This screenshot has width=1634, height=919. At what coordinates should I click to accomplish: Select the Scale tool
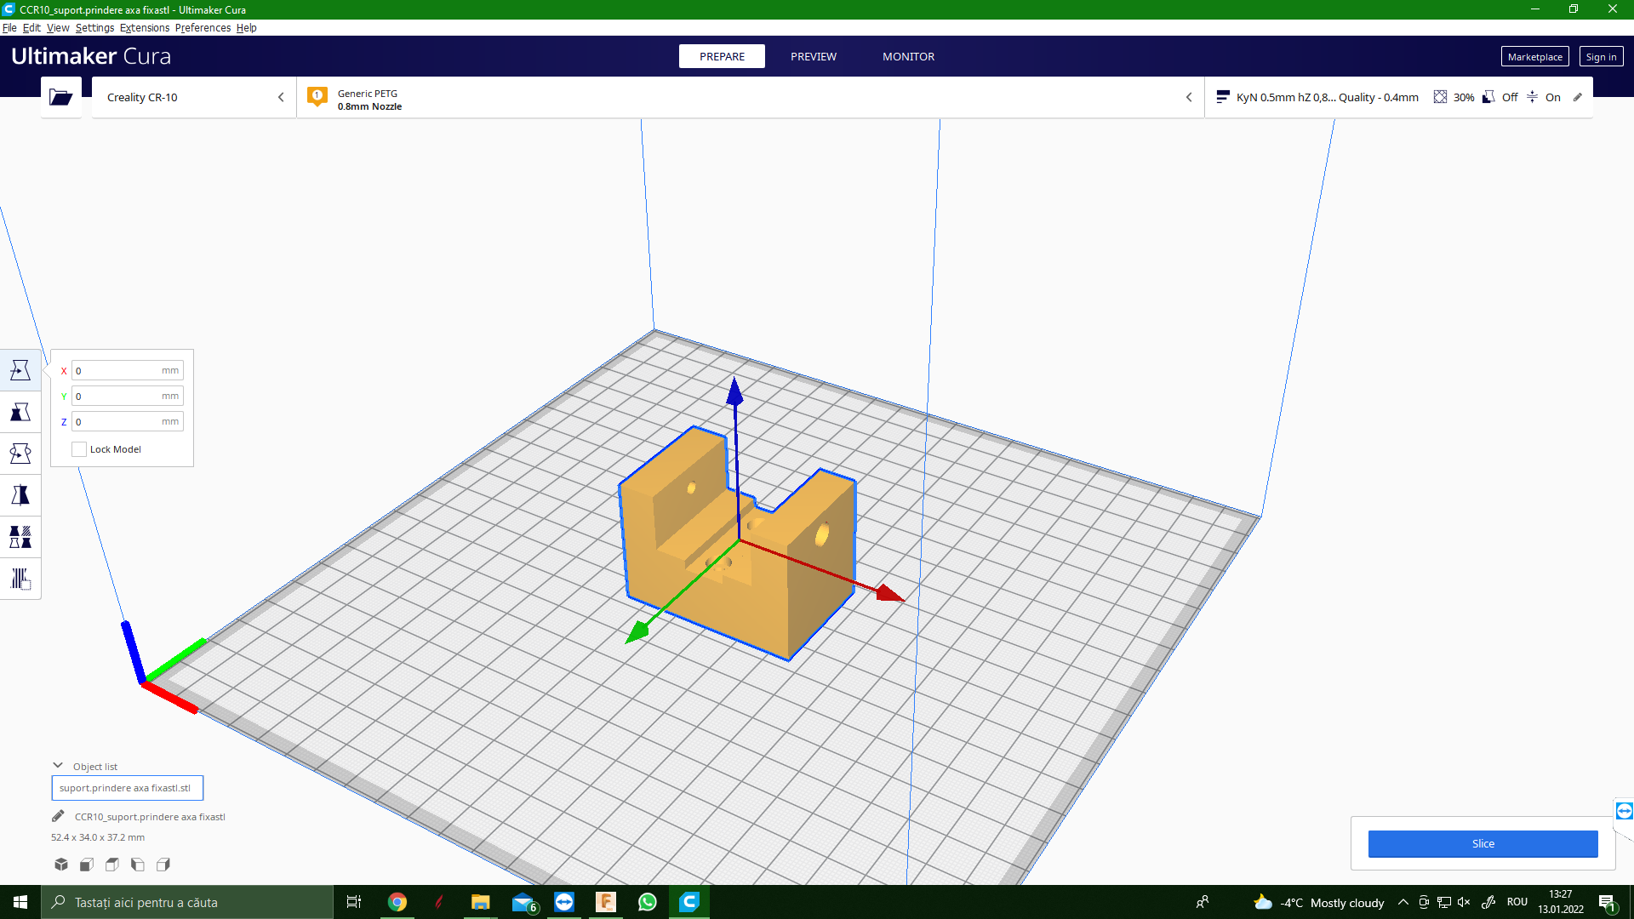(20, 413)
